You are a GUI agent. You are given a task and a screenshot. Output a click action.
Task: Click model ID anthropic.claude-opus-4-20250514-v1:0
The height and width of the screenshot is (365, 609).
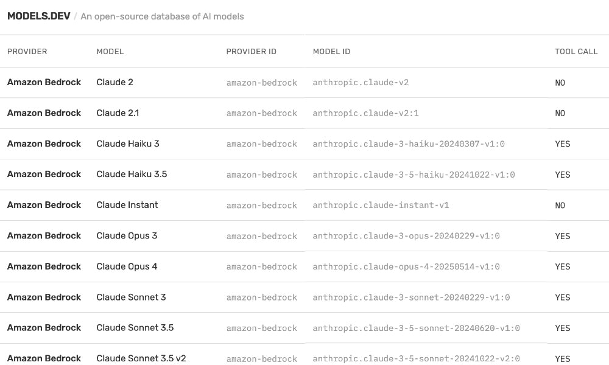pos(406,267)
